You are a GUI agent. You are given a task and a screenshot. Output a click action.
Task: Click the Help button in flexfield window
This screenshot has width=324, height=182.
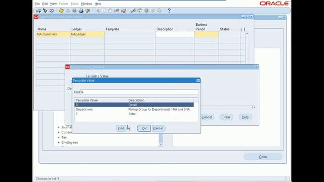[245, 117]
